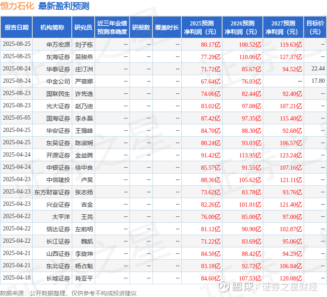The height and width of the screenshot is (297, 327).
Task: Click institution name 申万宏源
Action: (58, 45)
